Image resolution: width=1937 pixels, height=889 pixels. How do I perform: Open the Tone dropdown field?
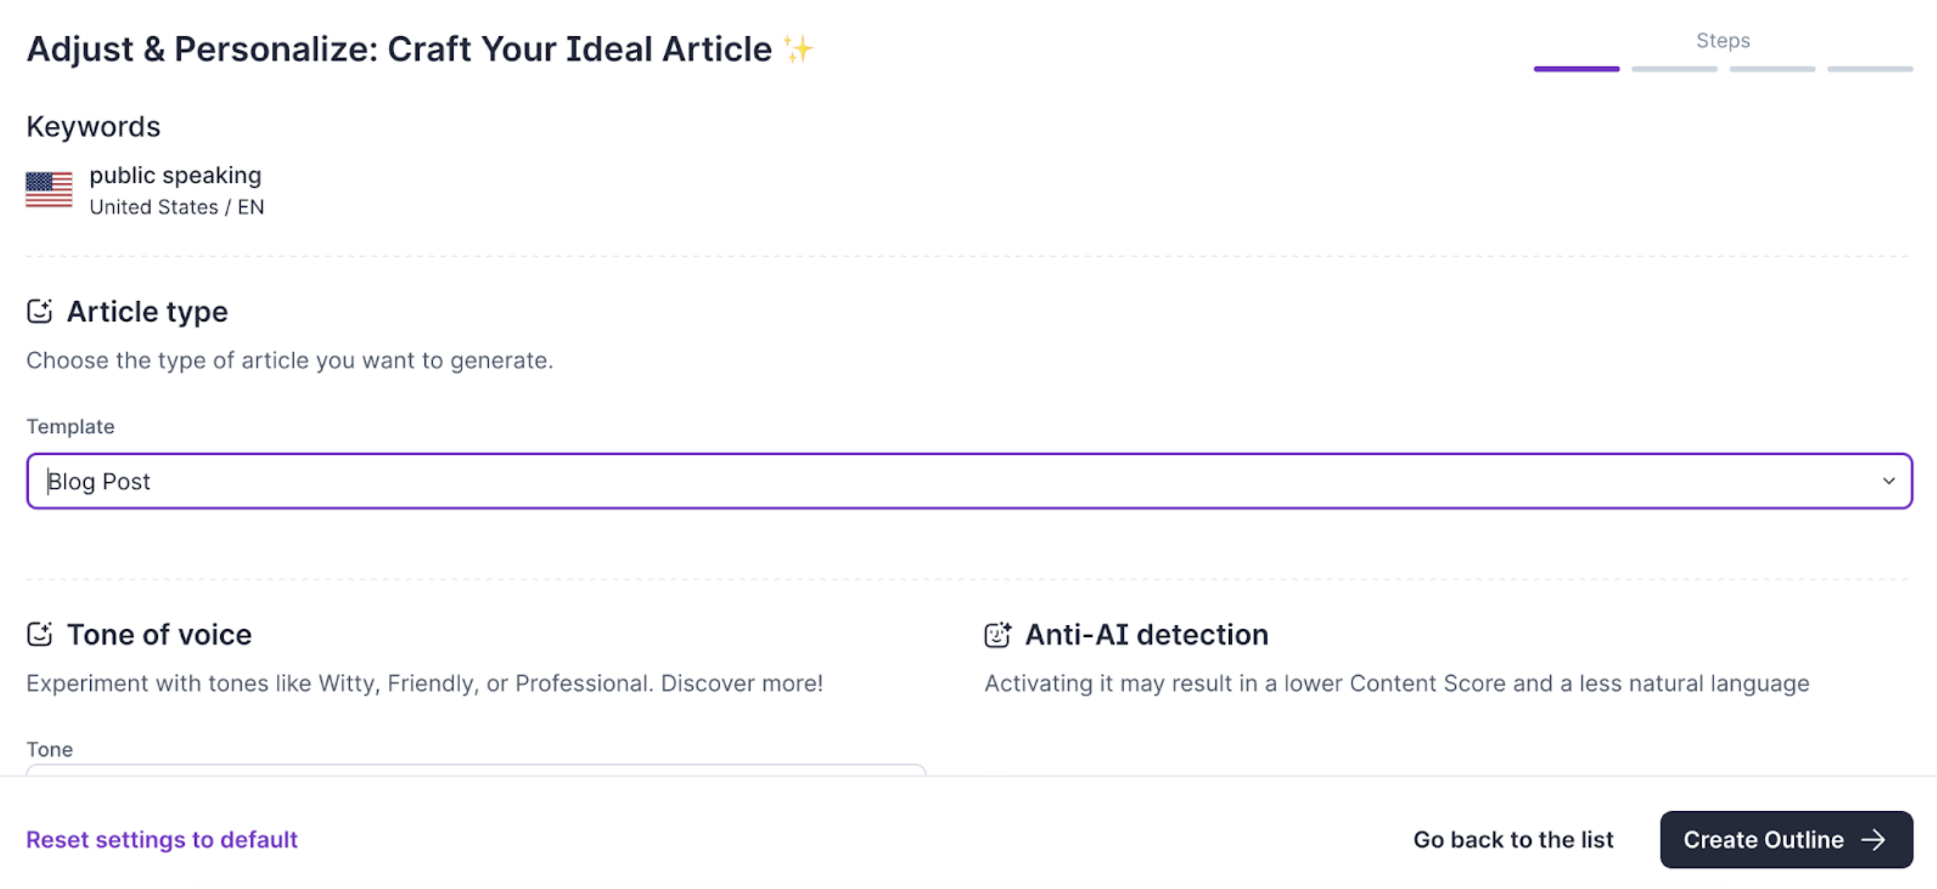tap(476, 770)
